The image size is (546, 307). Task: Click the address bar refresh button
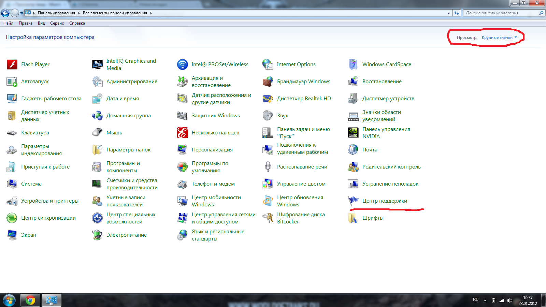tap(457, 13)
